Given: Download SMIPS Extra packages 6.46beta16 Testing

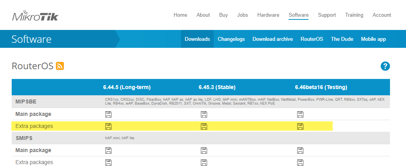Looking at the screenshot, I should (300, 162).
